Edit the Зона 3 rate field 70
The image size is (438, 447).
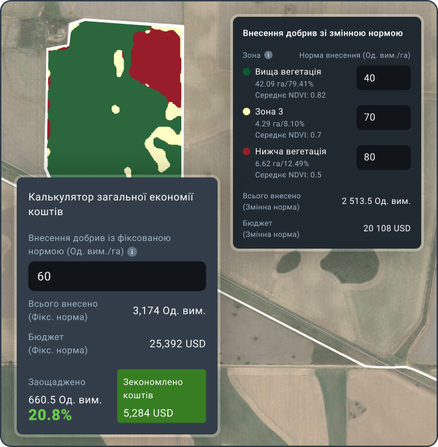point(384,117)
